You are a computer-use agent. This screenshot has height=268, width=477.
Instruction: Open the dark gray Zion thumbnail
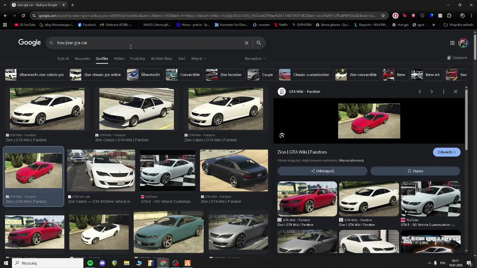pos(234,170)
